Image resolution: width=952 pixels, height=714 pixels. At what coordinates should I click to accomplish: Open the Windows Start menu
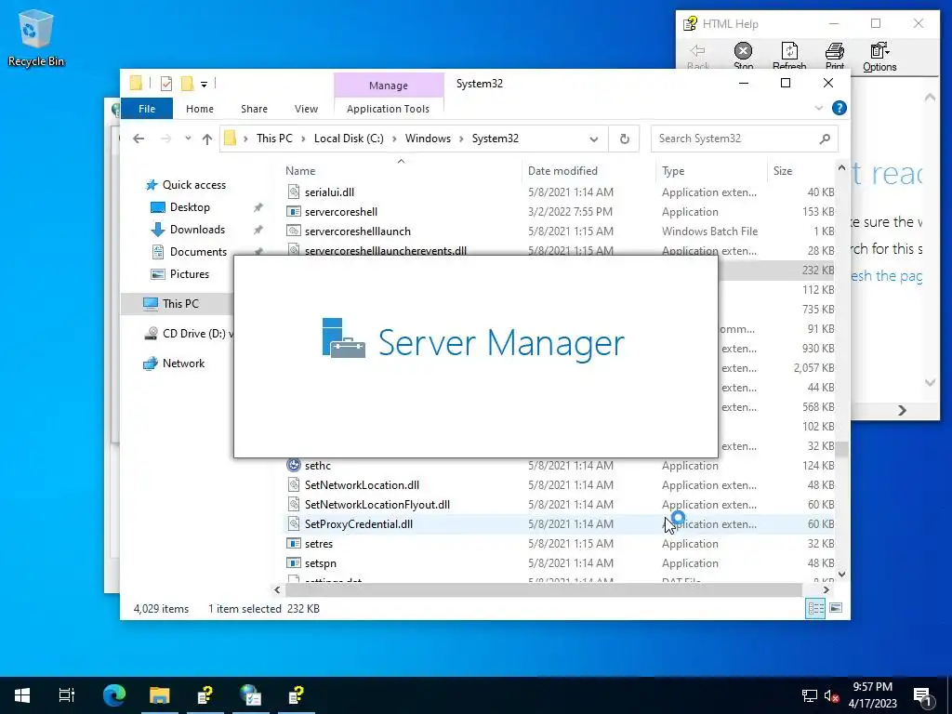click(x=22, y=695)
